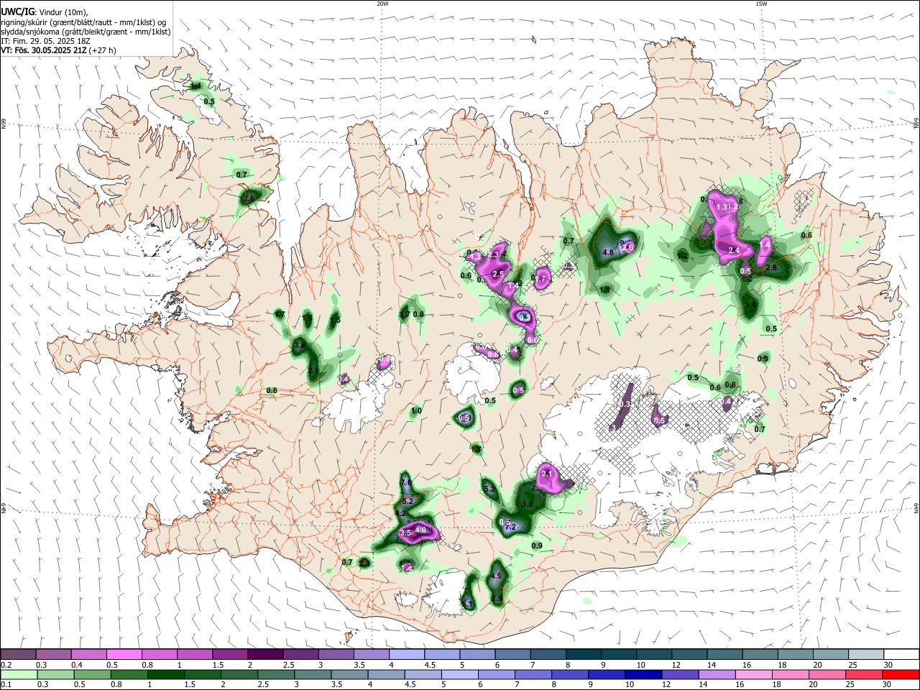Select light grey top-row swatch between 25 and 30
This screenshot has width=920, height=690.
point(866,655)
